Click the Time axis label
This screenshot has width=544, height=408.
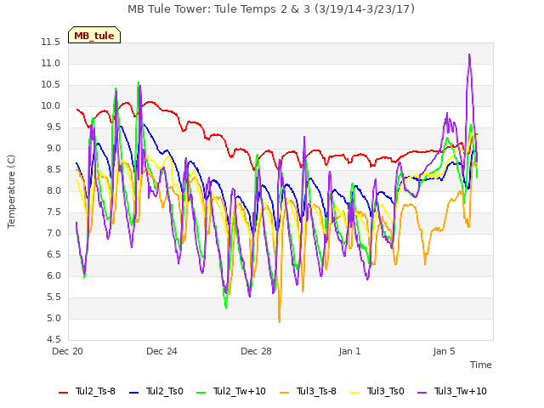(481, 365)
